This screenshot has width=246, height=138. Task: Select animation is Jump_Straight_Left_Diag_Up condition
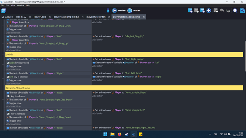(37, 43)
